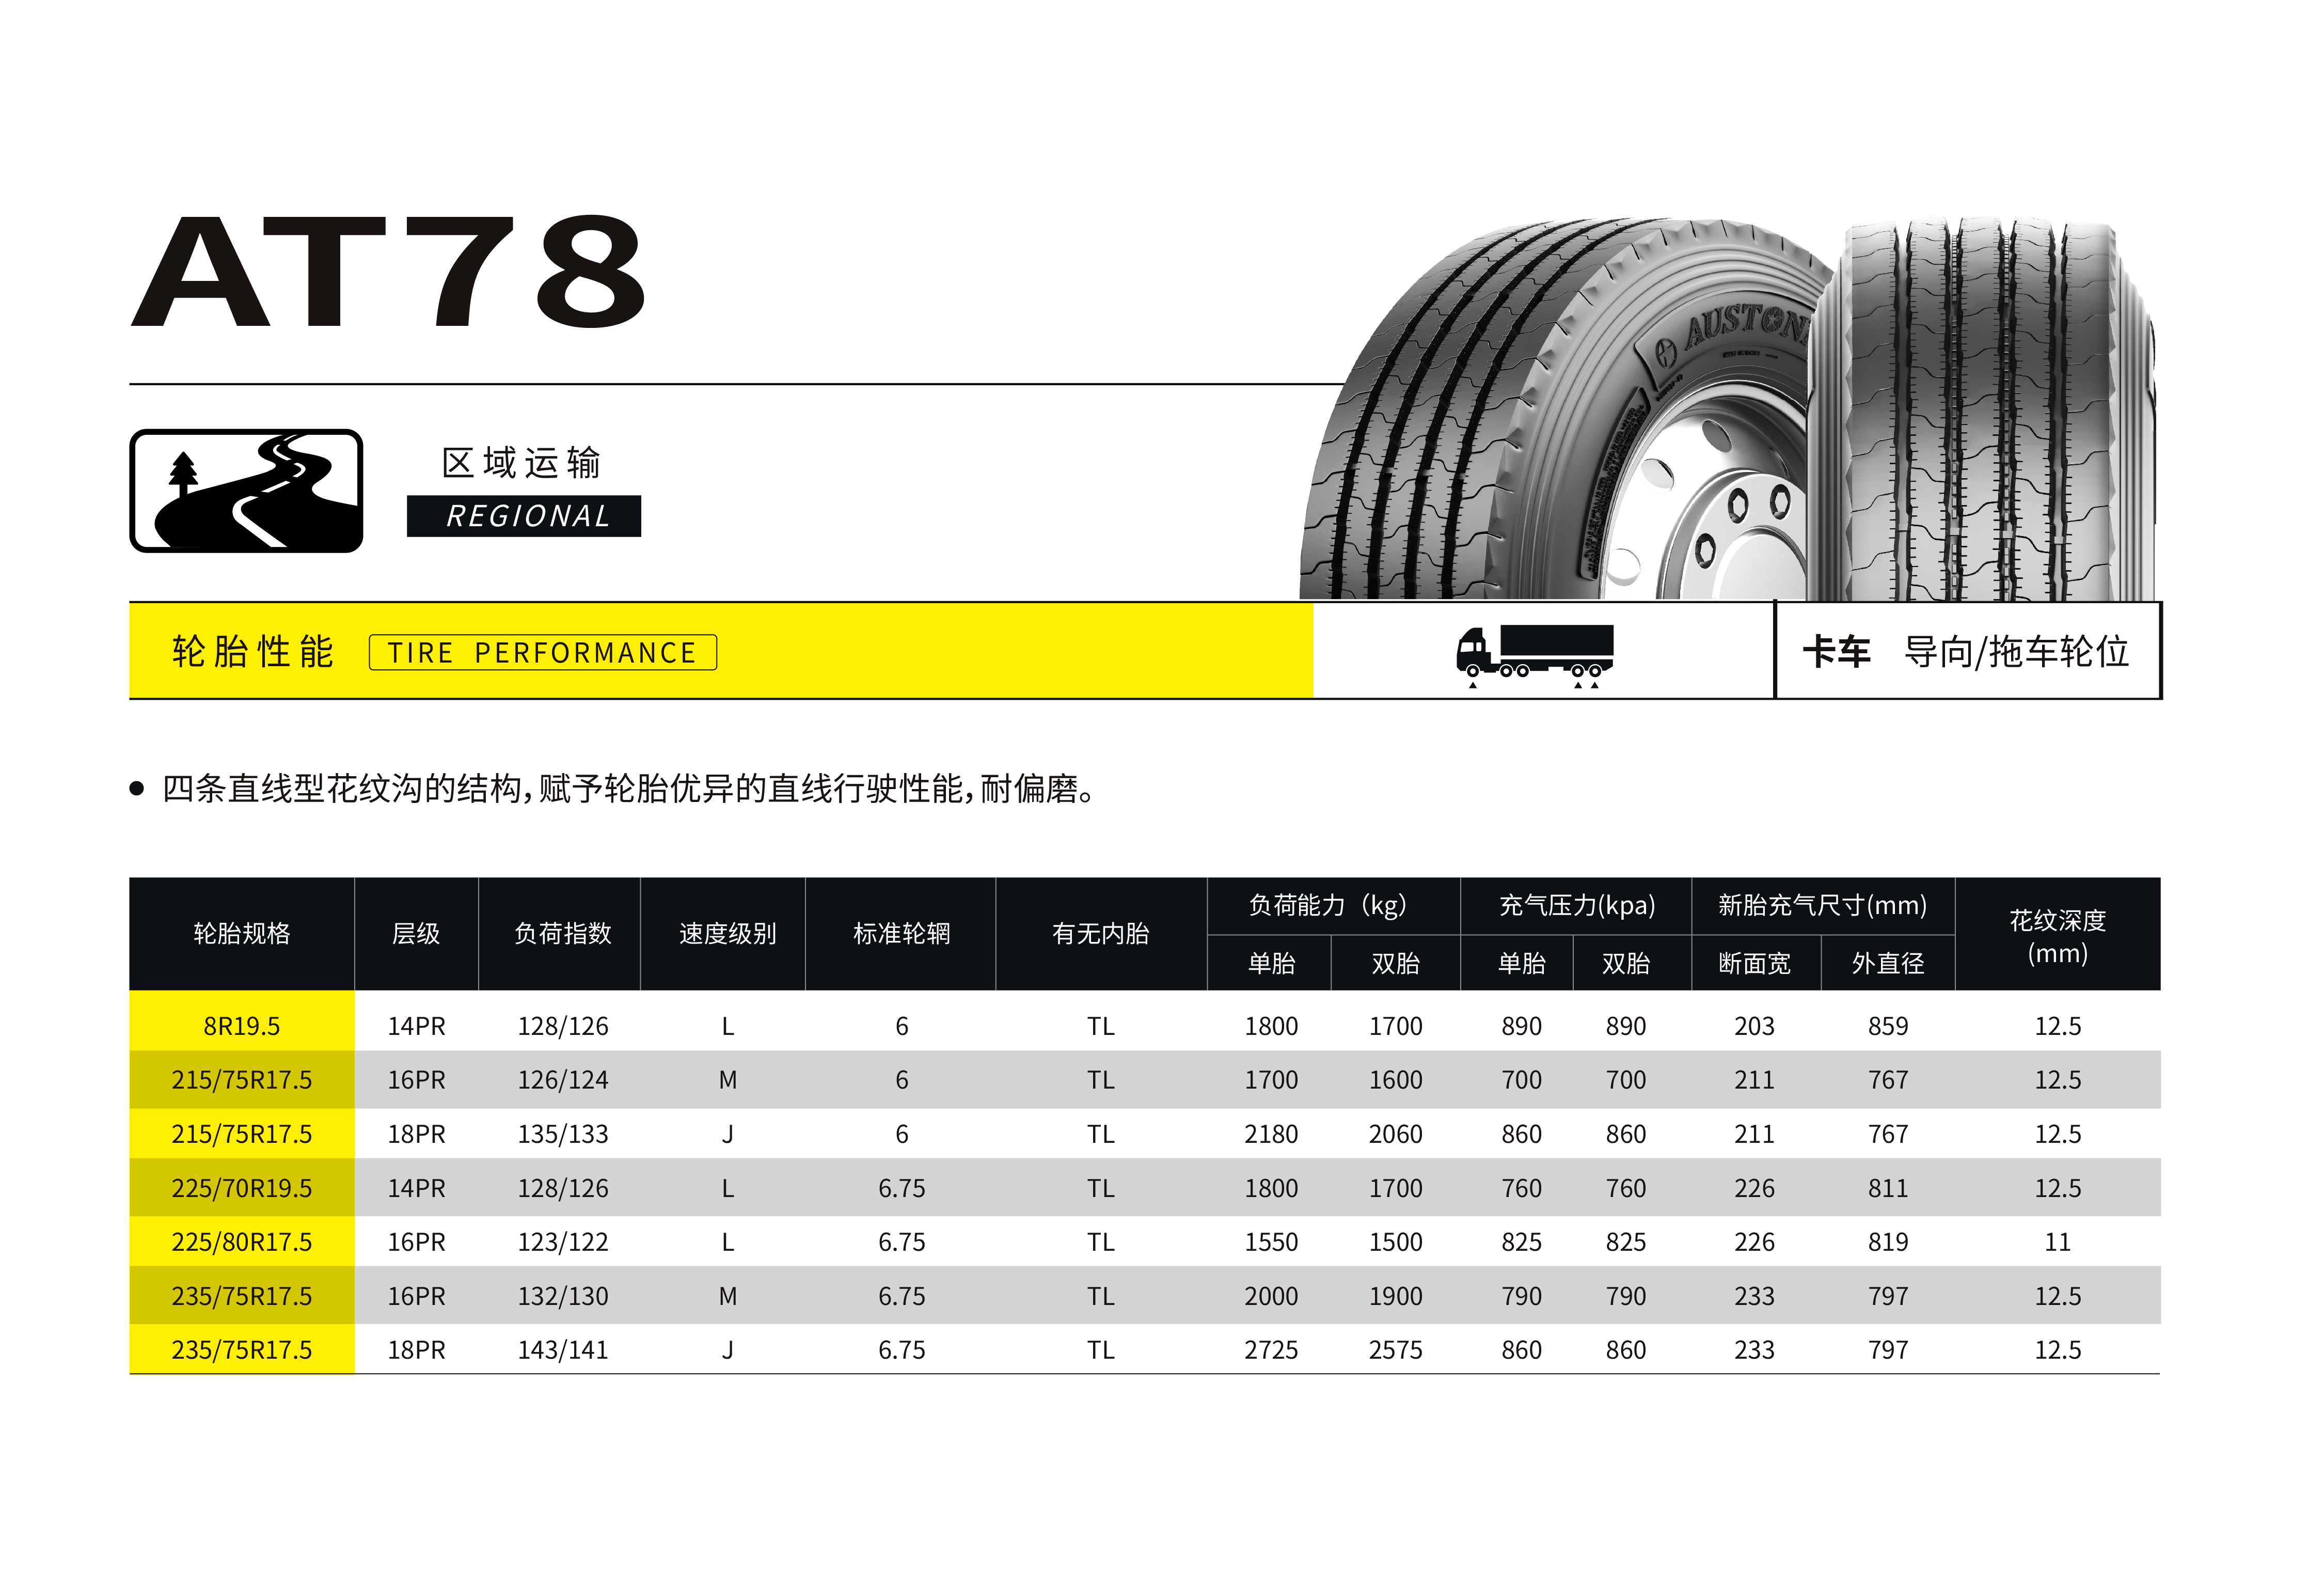Click the TIRE PERFORMANCE outlined label
The image size is (2324, 1589).
542,653
